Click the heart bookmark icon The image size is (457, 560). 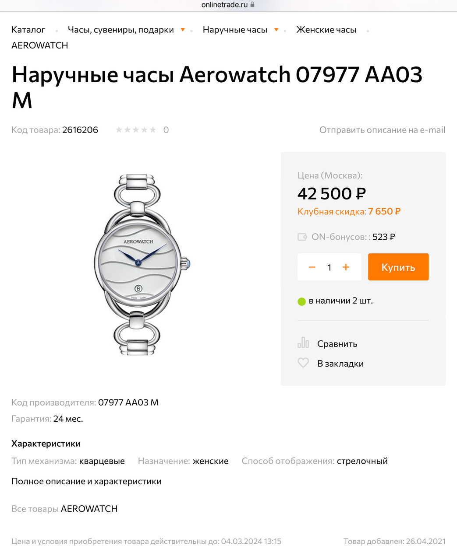[303, 363]
